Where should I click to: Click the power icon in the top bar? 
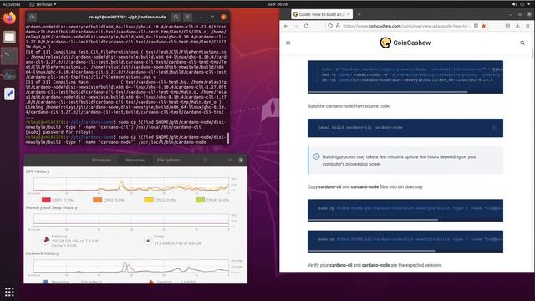pos(522,4)
